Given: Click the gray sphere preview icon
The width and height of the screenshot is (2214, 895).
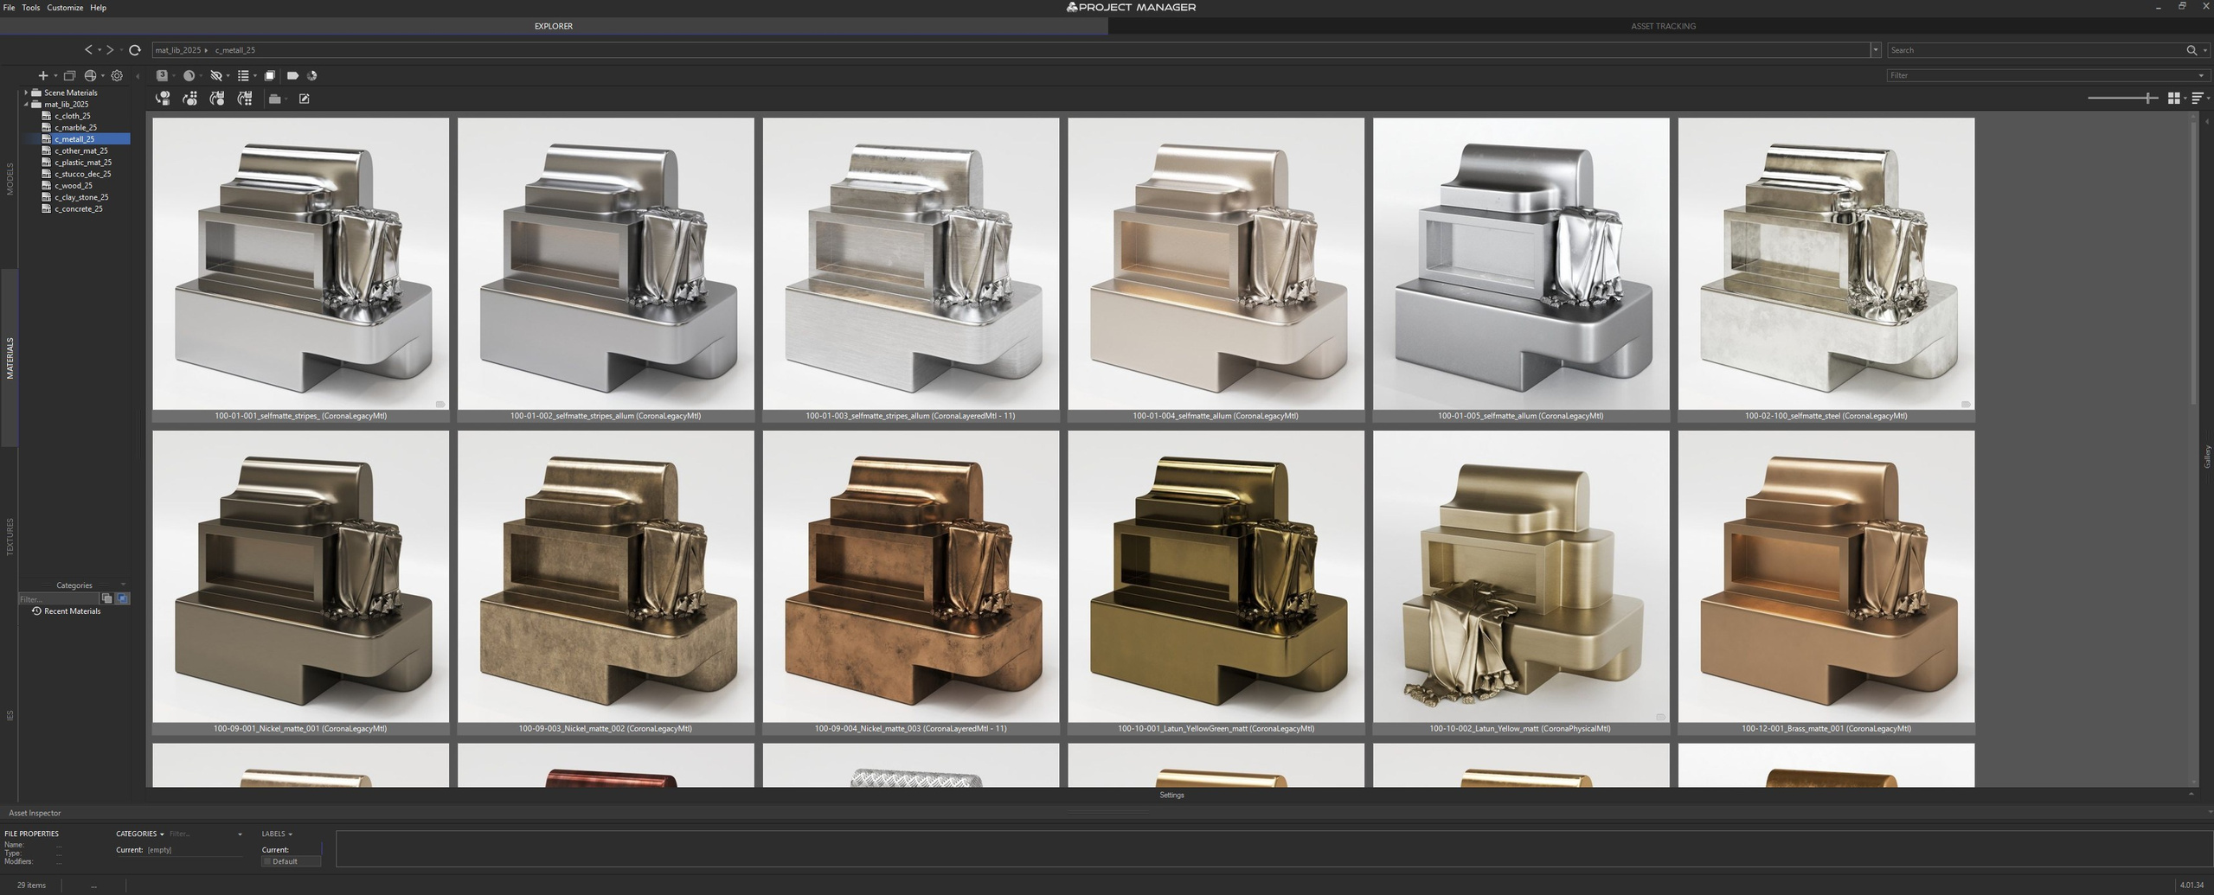Looking at the screenshot, I should pyautogui.click(x=189, y=76).
